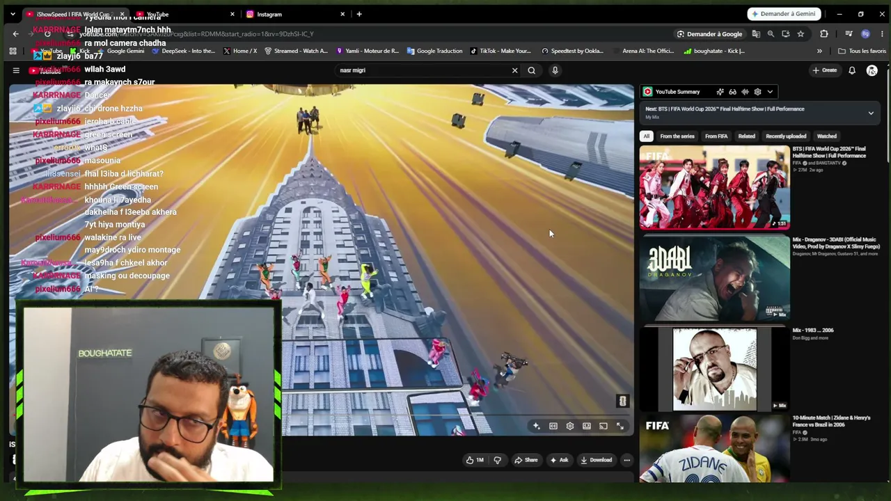The image size is (891, 501).
Task: Select the 'Watched' filter chip
Action: pos(827,136)
